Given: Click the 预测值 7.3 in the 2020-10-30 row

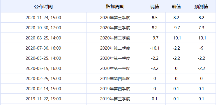Looking at the screenshot, I should coord(201,28).
